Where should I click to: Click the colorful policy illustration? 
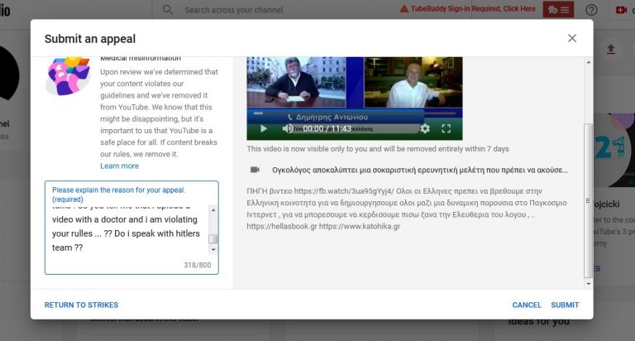coord(68,76)
